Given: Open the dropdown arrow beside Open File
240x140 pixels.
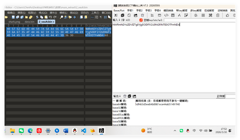Looking at the screenshot, I should pyautogui.click(x=10, y=17).
